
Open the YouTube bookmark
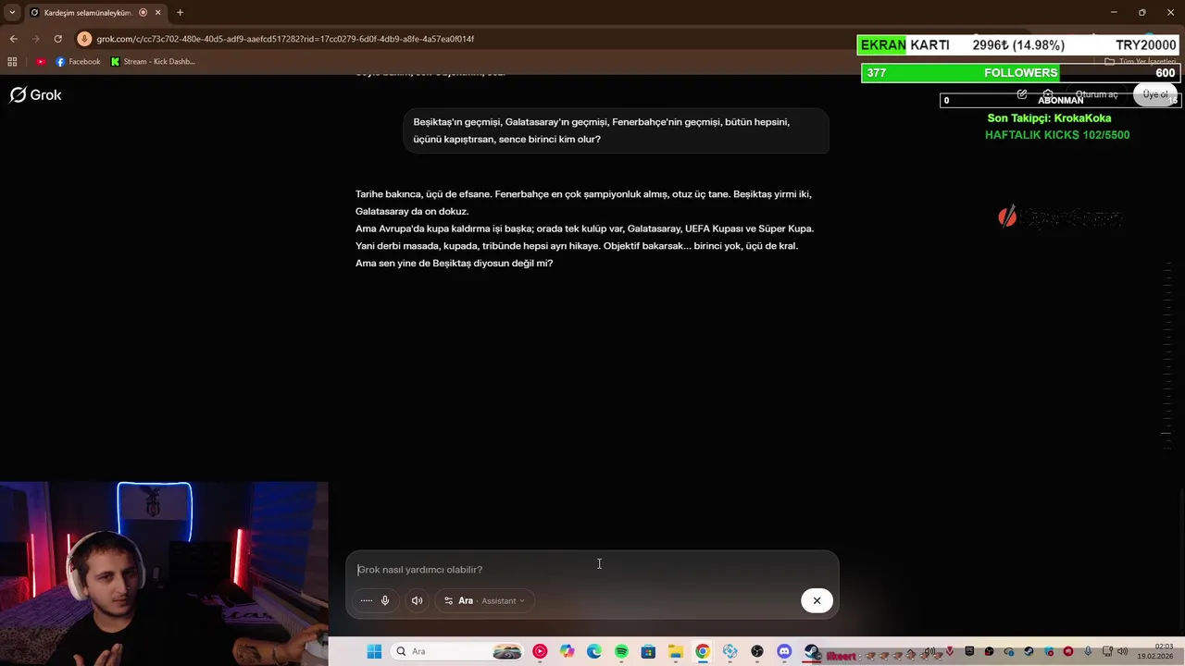click(x=41, y=62)
